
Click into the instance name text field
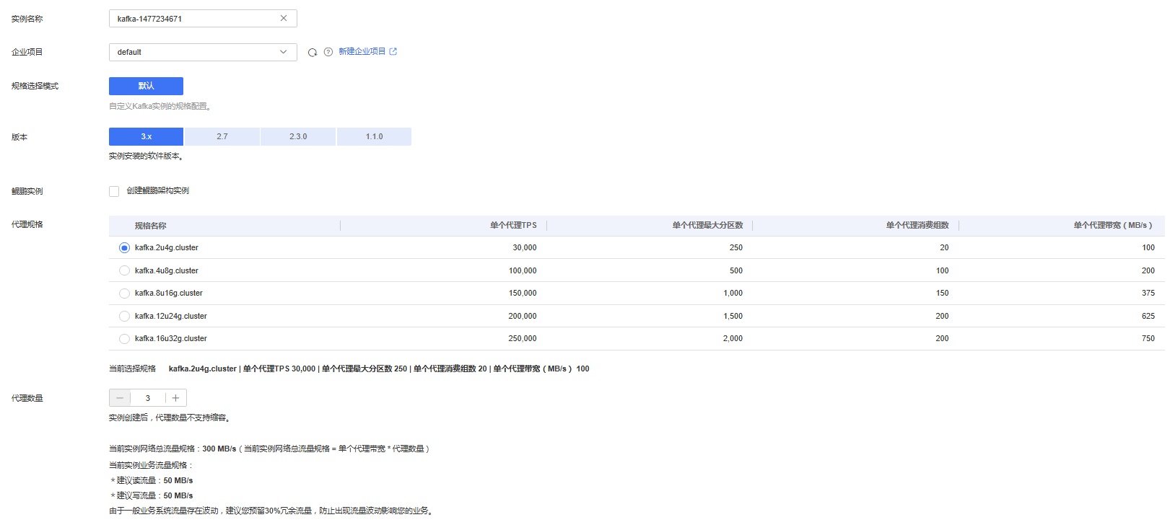point(191,19)
